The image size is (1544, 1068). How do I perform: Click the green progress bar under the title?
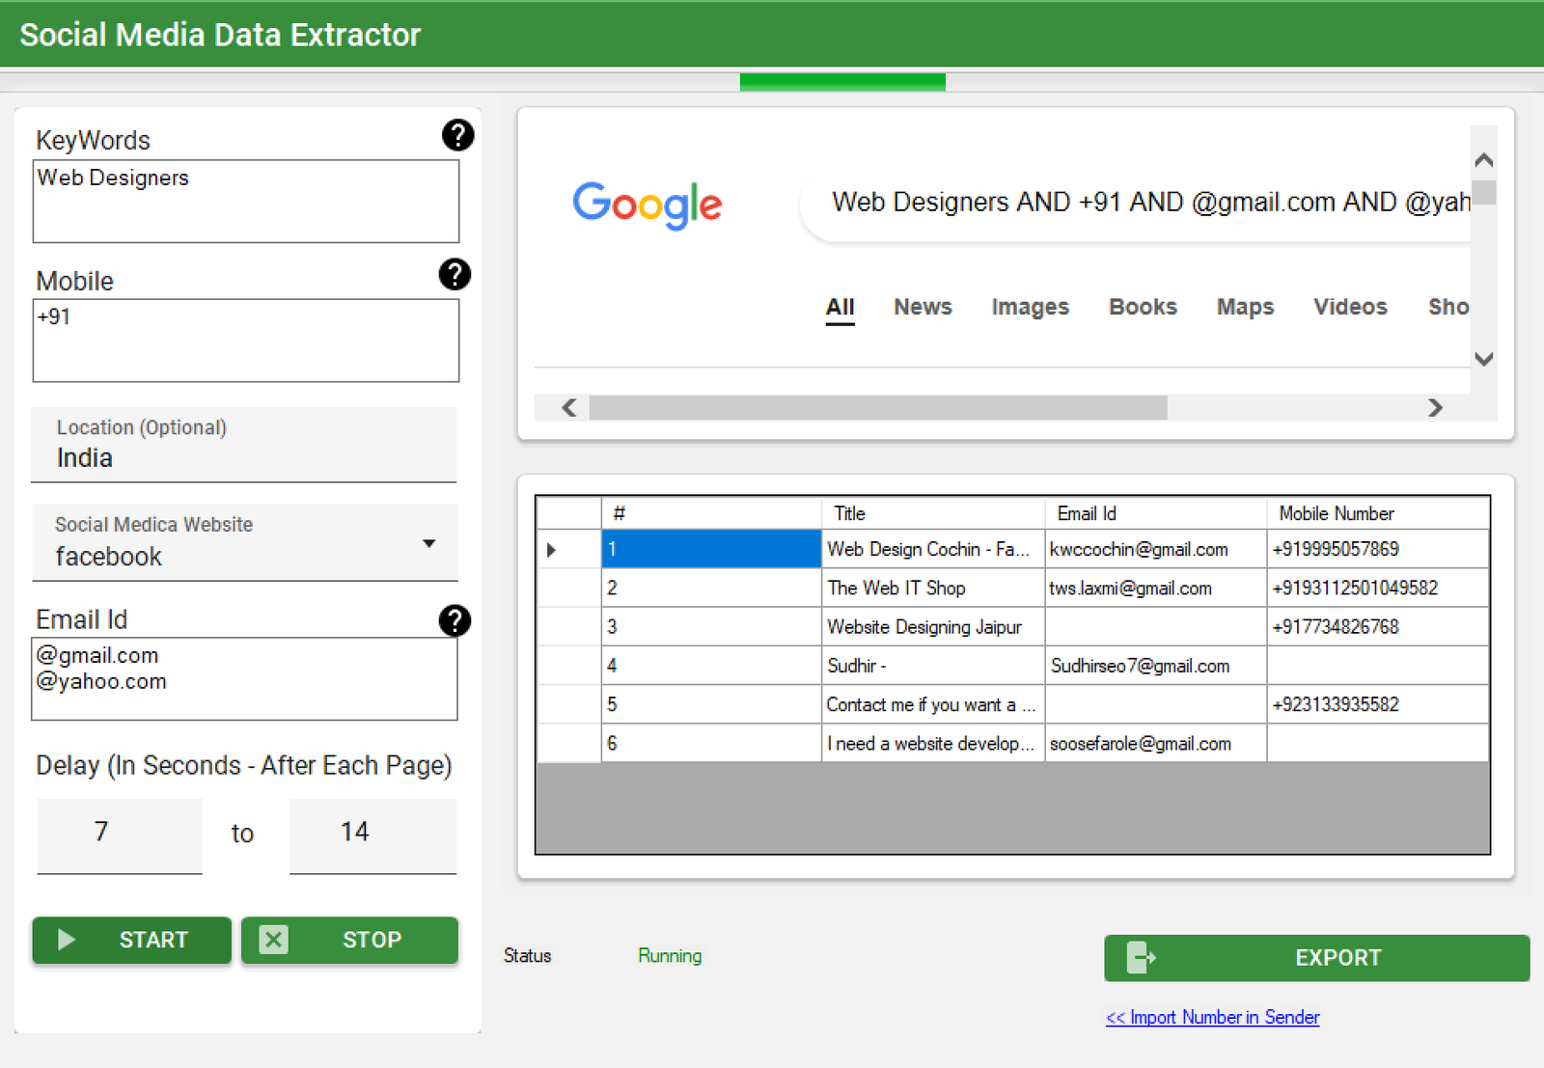tap(842, 83)
